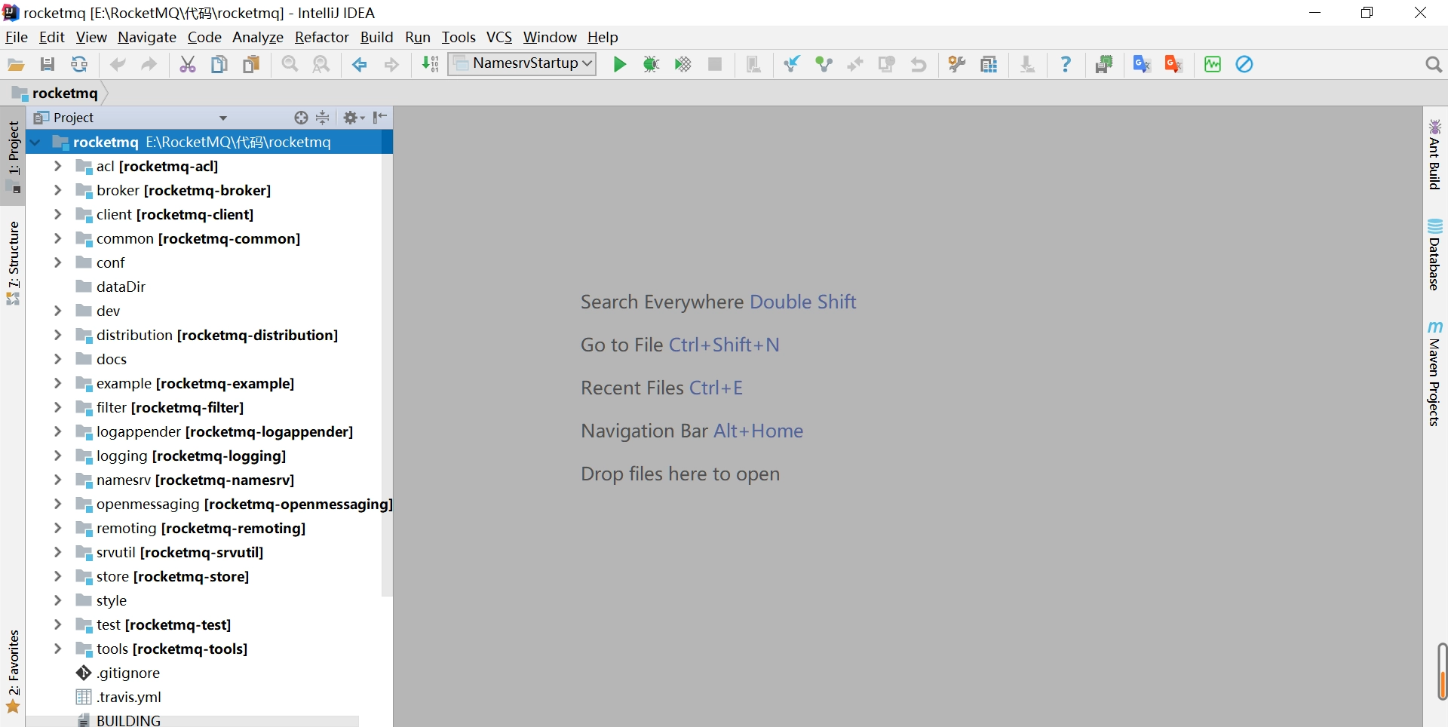Click the Cut scissors icon
This screenshot has width=1448, height=727.
pyautogui.click(x=188, y=65)
